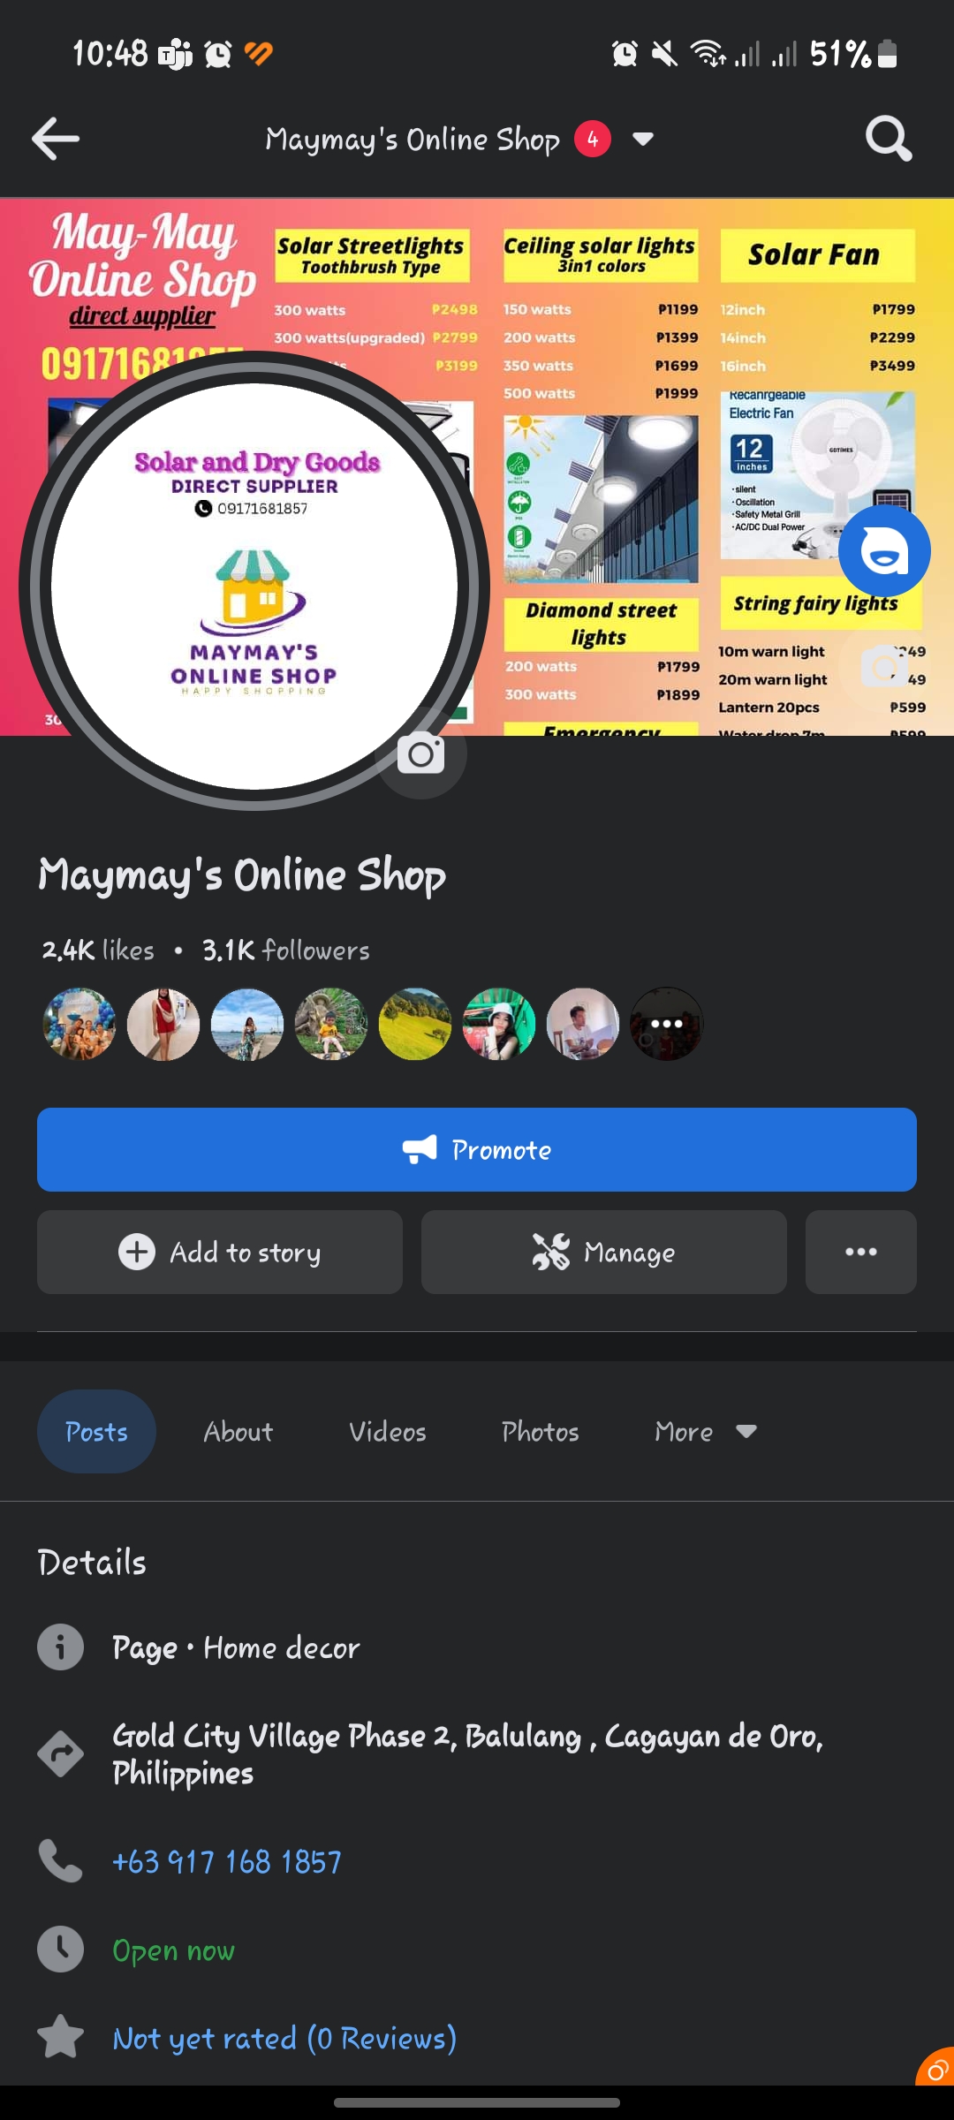Tap Maymay's Online Shop page name heading
The width and height of the screenshot is (954, 2120).
(x=242, y=875)
